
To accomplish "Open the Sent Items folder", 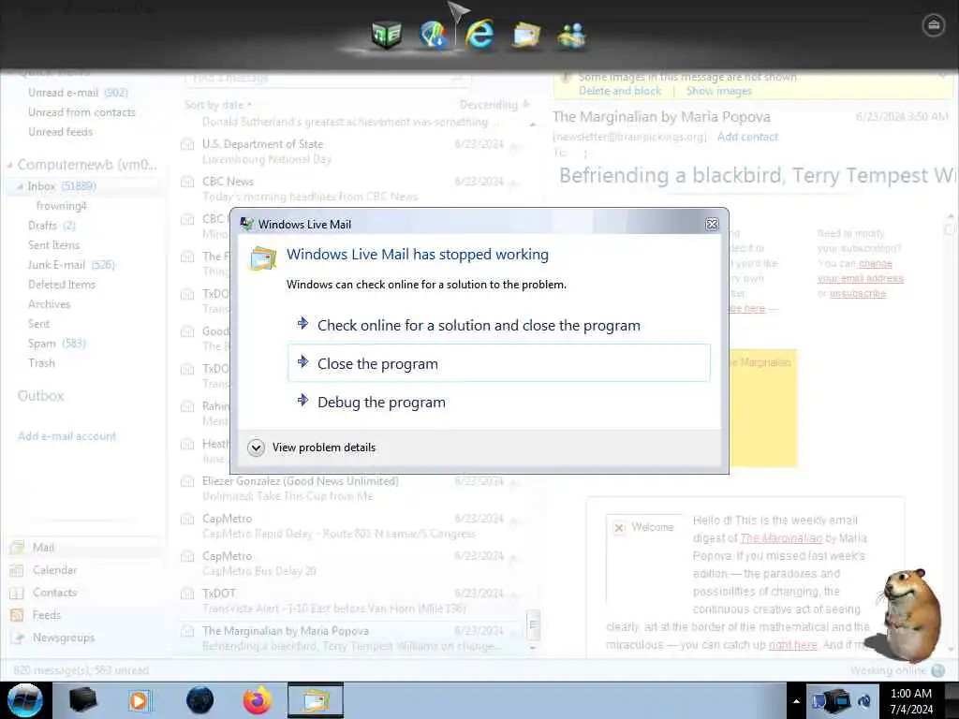I will tap(53, 245).
